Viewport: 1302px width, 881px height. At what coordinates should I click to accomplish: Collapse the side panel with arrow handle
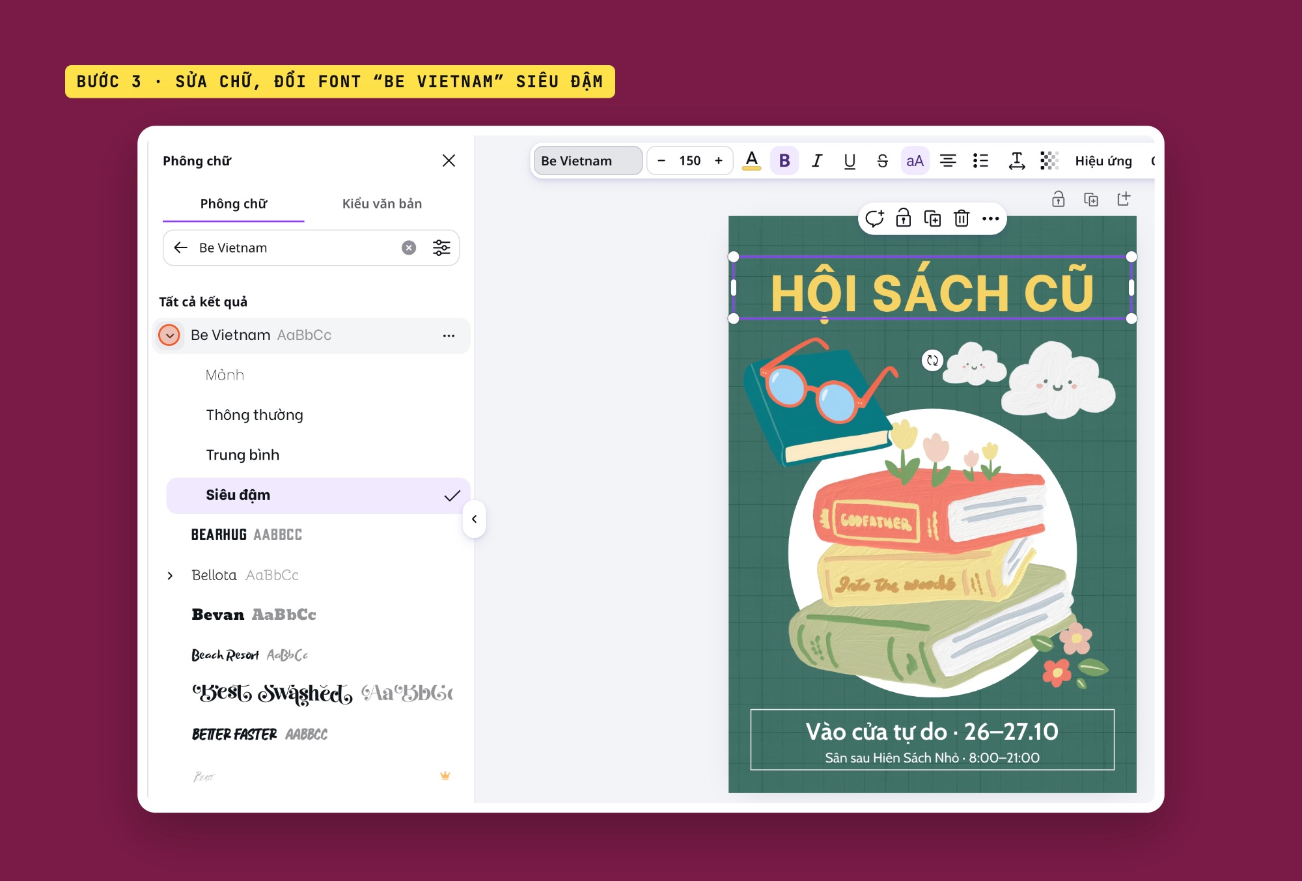[474, 519]
